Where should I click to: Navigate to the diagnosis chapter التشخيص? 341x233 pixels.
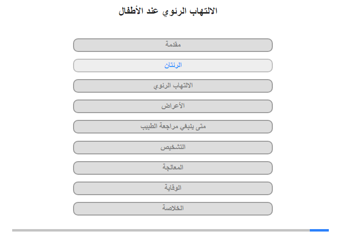point(173,148)
